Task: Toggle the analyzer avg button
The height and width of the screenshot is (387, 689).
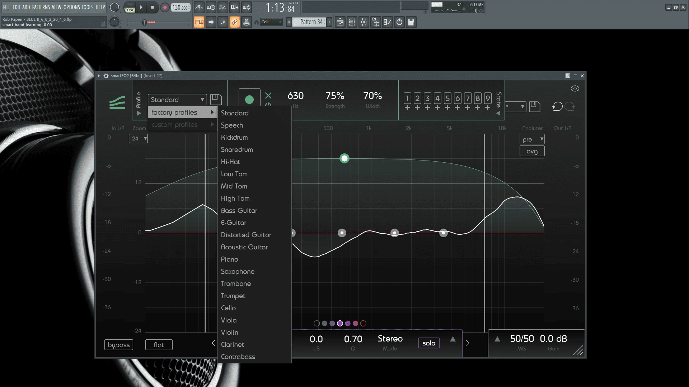Action: coord(532,151)
